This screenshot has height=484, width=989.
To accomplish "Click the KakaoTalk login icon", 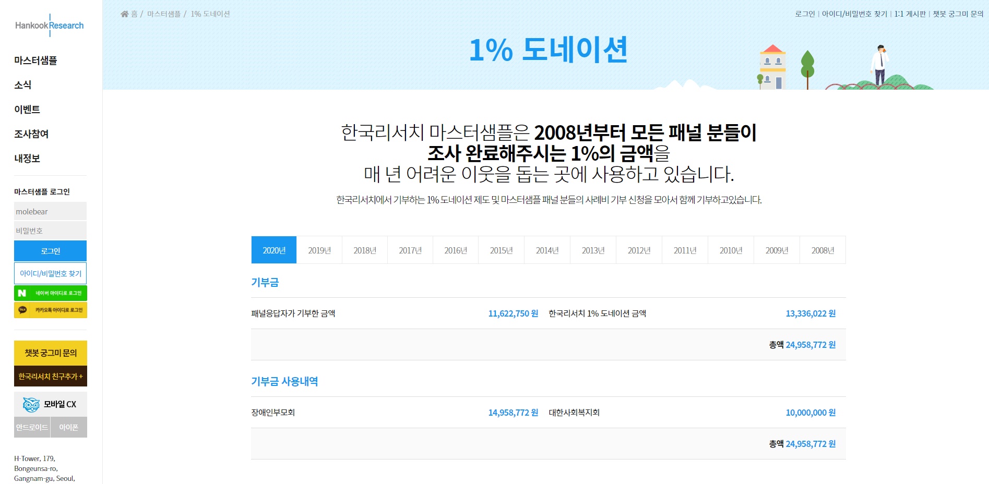I will click(22, 310).
